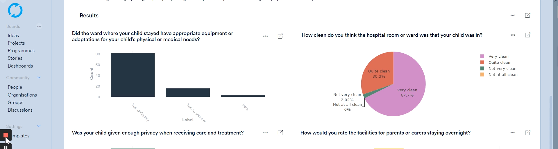558x149 pixels.
Task: Open overnight facilities chart in new window
Action: (x=527, y=133)
